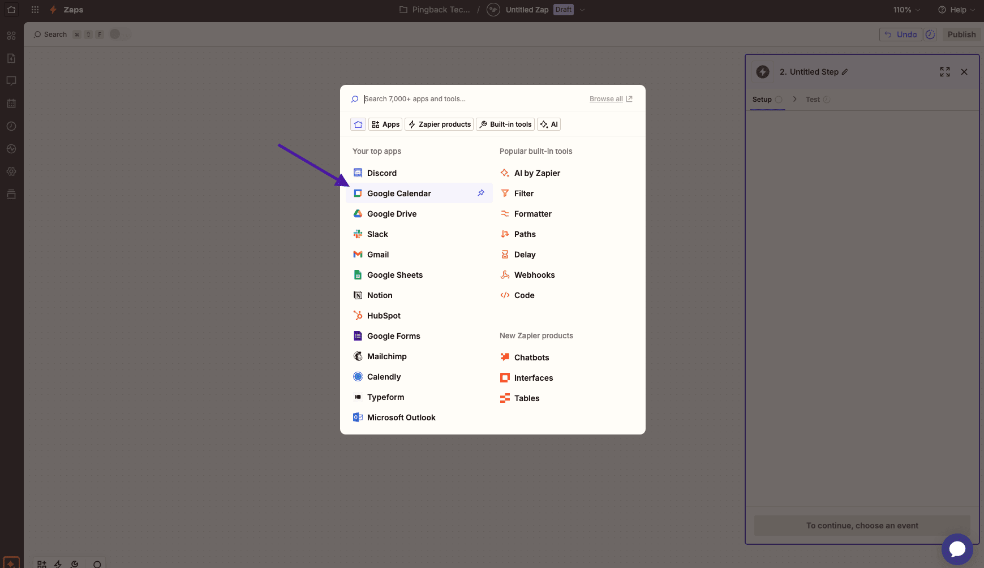Expand the Untitled Zap title chevron
The image size is (984, 568).
pos(582,10)
